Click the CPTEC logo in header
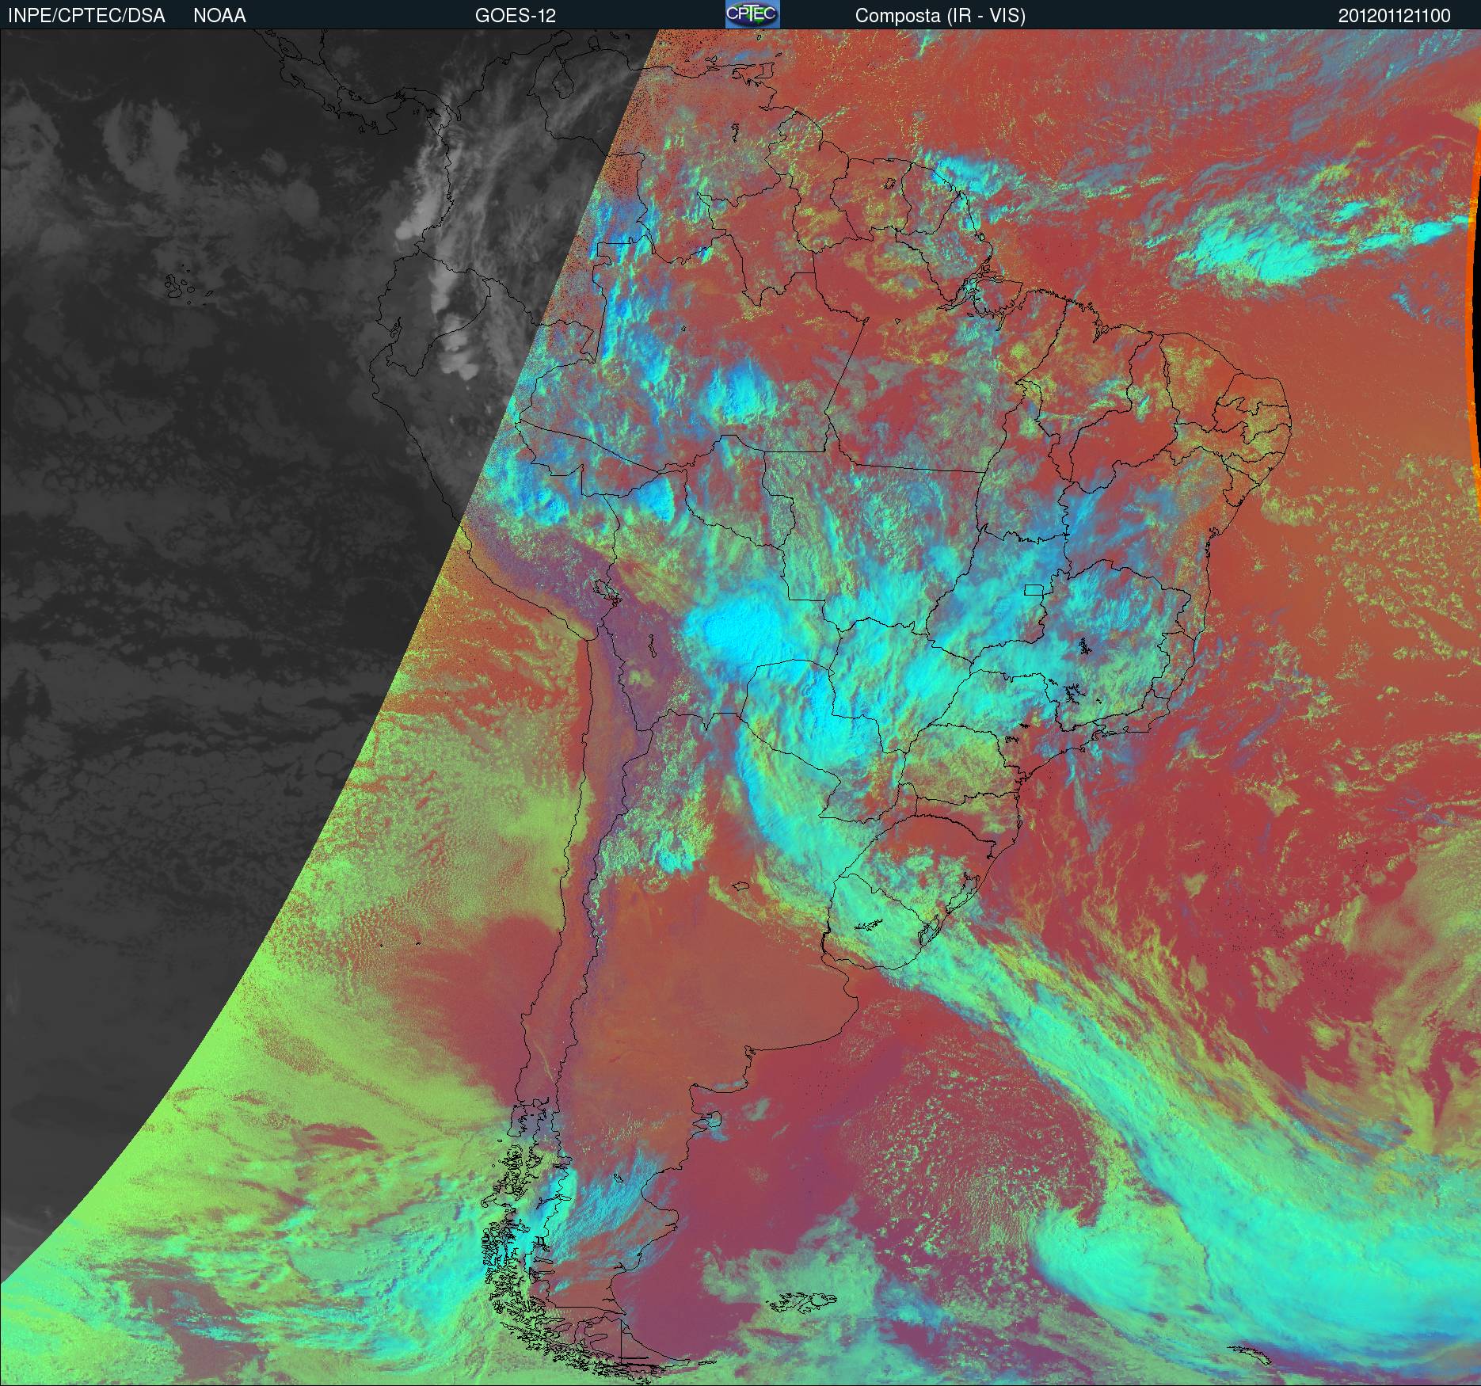1481x1386 pixels. coord(752,14)
